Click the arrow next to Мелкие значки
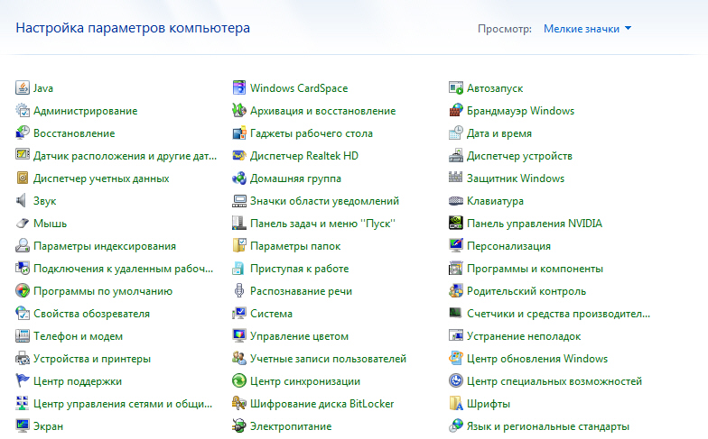708x439 pixels. point(628,29)
